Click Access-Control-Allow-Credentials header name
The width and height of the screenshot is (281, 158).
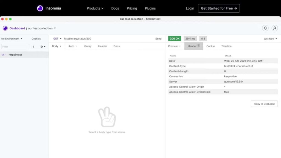coord(190,92)
